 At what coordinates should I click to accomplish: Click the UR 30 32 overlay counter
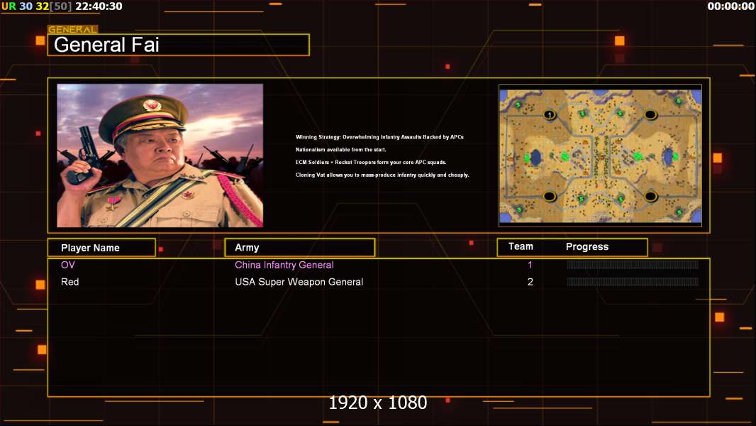36,6
